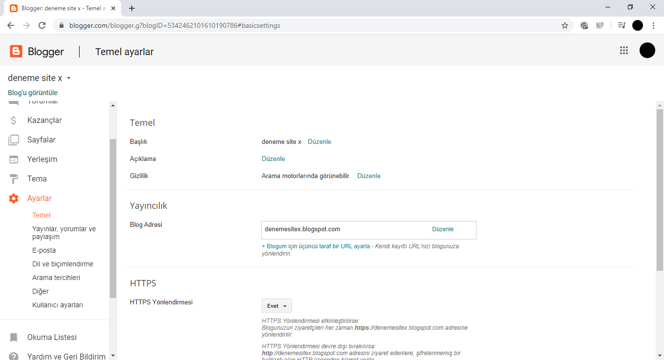The image size is (664, 360).
Task: Click the Yerleşim layout icon
Action: coord(14,160)
